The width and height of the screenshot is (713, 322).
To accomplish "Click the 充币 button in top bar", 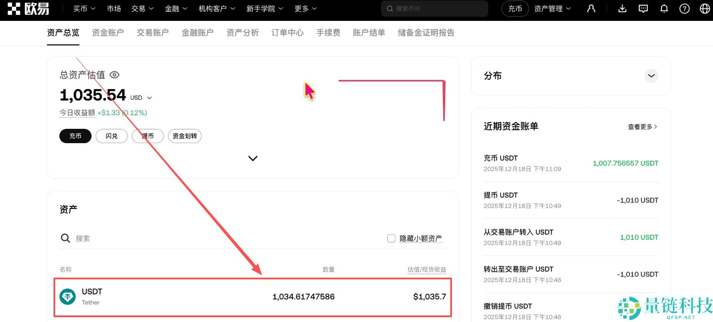I will coord(515,9).
